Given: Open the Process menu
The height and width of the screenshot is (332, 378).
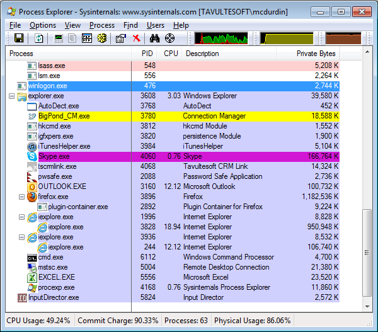Looking at the screenshot, I should pyautogui.click(x=101, y=25).
